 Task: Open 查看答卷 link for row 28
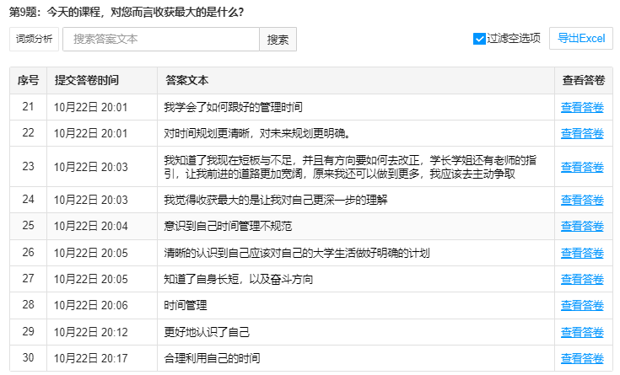[582, 305]
